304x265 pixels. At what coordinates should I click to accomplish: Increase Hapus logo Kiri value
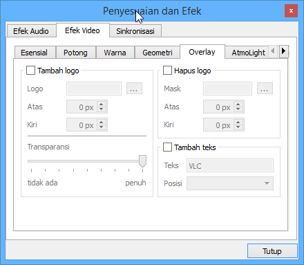tap(238, 122)
